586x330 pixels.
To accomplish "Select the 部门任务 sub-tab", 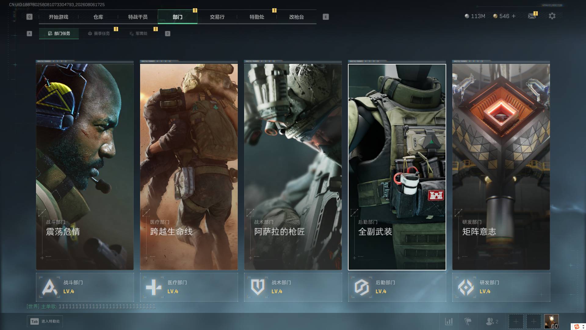I will click(59, 34).
